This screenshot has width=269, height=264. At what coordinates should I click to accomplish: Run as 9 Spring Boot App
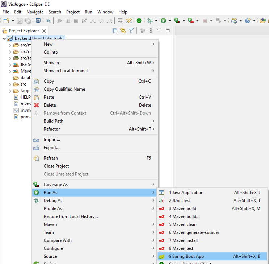coord(212,256)
